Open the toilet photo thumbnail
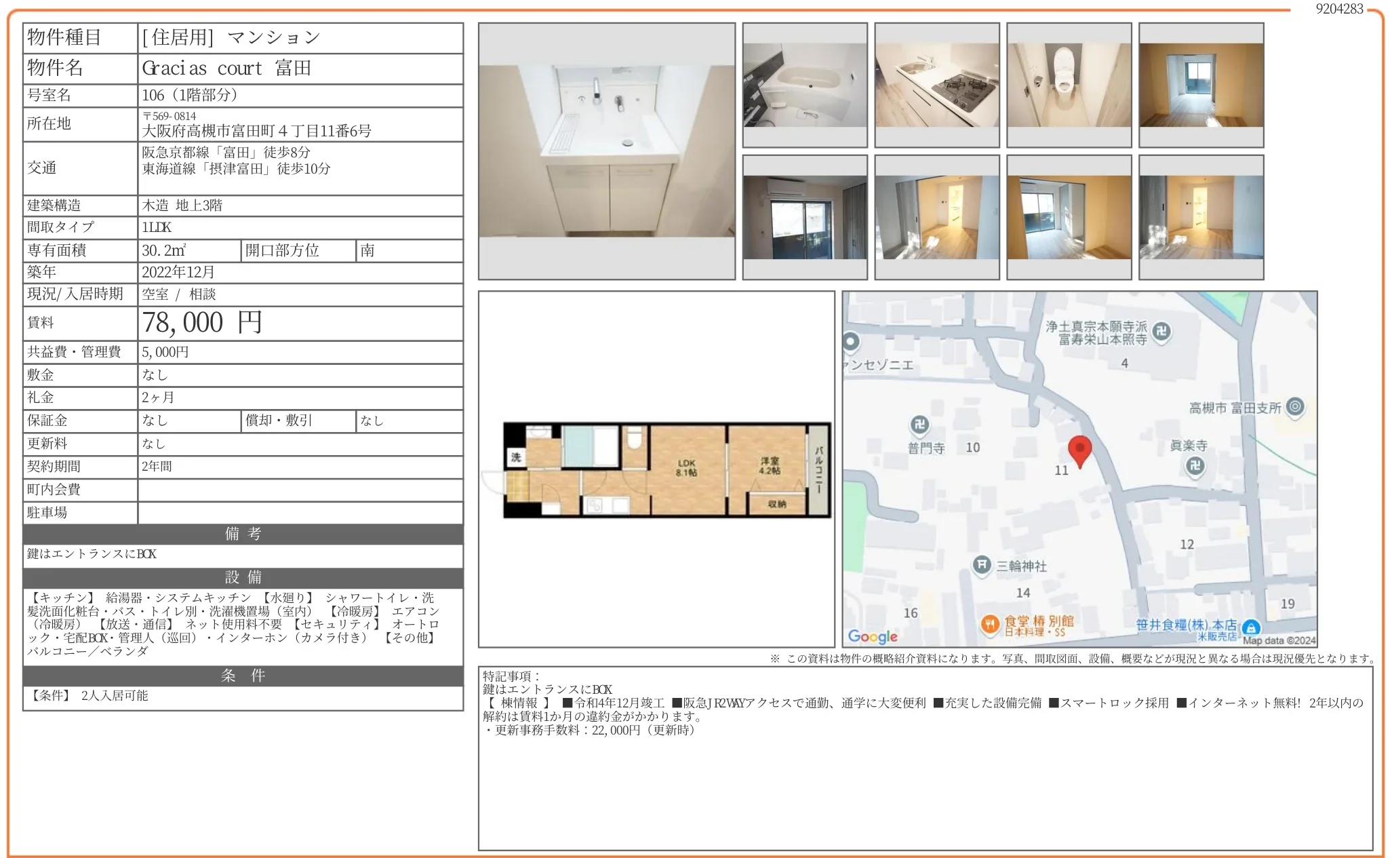The image size is (1394, 858). 1069,85
